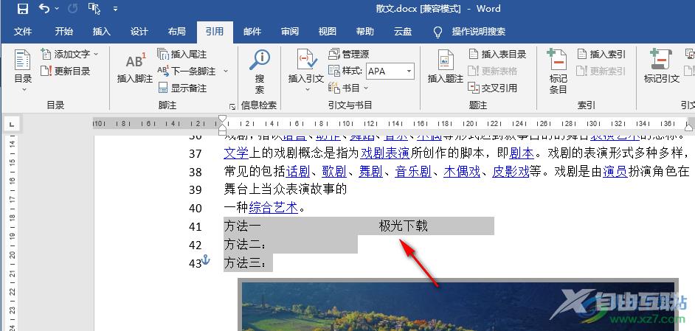Click 插入表目录 table of figures
This screenshot has width=695, height=331.
pyautogui.click(x=497, y=54)
